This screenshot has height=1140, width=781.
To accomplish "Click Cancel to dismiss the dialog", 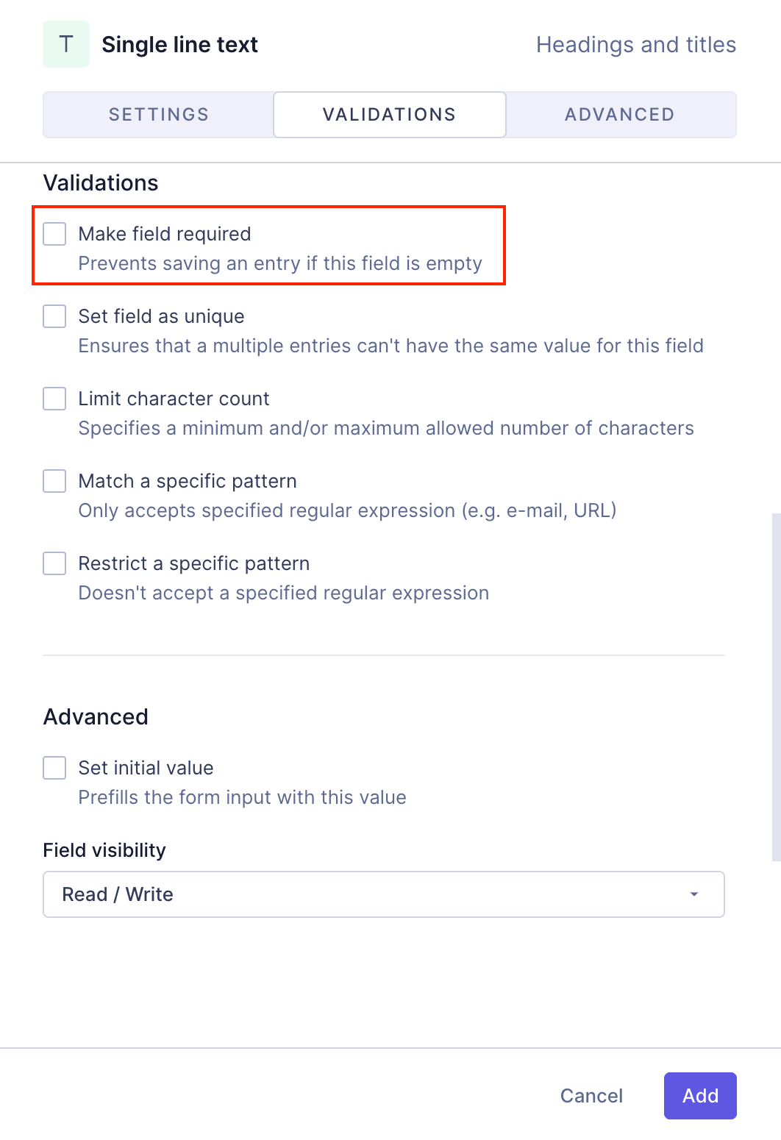I will (x=591, y=1095).
